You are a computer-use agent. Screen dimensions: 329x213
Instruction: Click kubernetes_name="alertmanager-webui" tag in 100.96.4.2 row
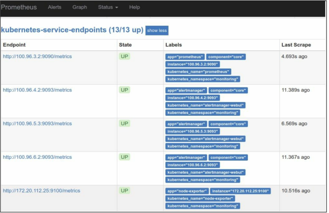point(206,106)
